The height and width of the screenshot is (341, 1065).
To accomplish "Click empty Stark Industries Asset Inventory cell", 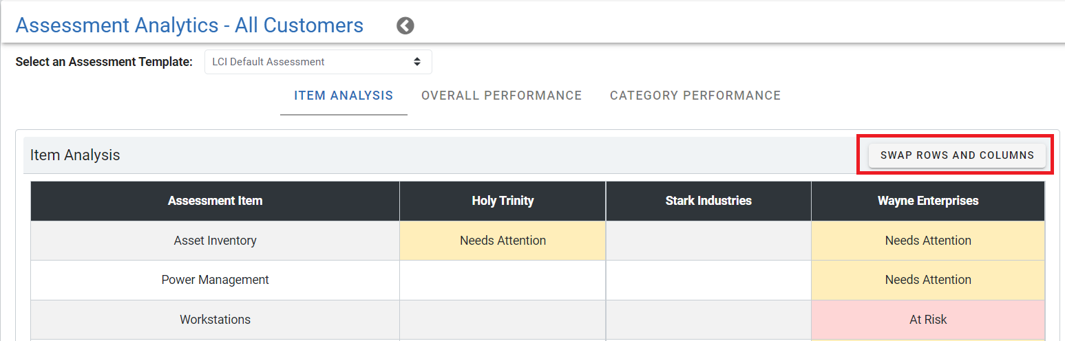I will pyautogui.click(x=708, y=241).
